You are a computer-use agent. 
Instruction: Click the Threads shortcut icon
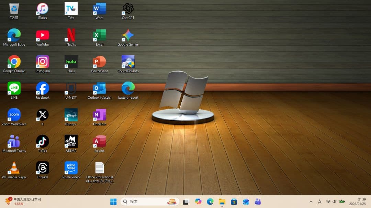point(42,168)
